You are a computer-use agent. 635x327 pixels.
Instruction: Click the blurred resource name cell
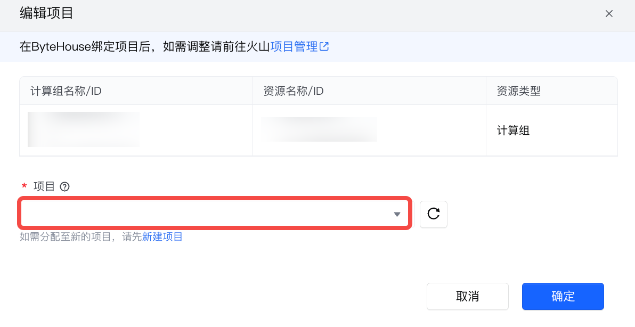319,129
